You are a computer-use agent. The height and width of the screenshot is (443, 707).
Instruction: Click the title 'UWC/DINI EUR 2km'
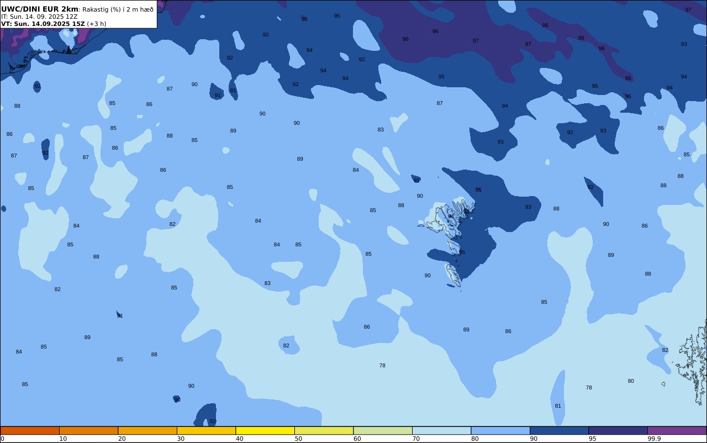point(40,9)
